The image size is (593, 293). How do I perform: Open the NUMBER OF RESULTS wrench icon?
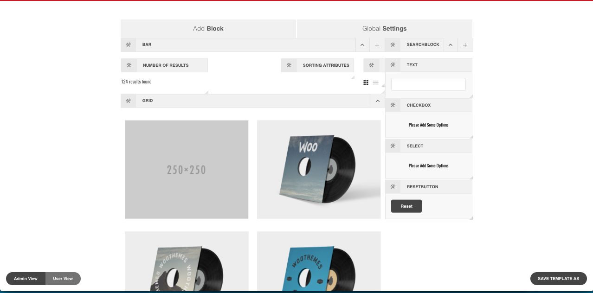129,65
